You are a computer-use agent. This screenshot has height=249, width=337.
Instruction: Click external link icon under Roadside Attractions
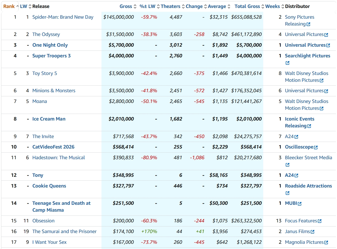click(287, 193)
